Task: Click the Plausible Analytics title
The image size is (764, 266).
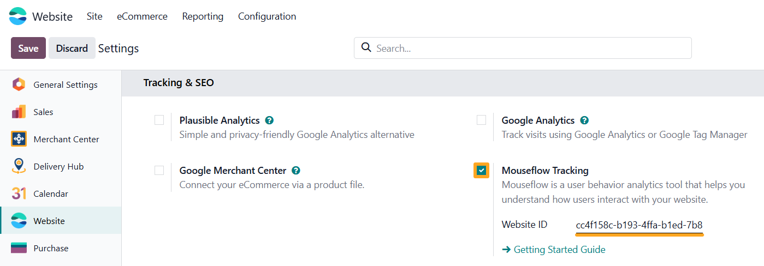Action: click(220, 120)
